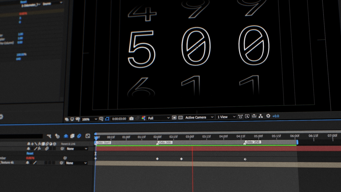Screen dimensions: 341x192
Task: Toggle the transparency grid icon
Action: coord(180,118)
